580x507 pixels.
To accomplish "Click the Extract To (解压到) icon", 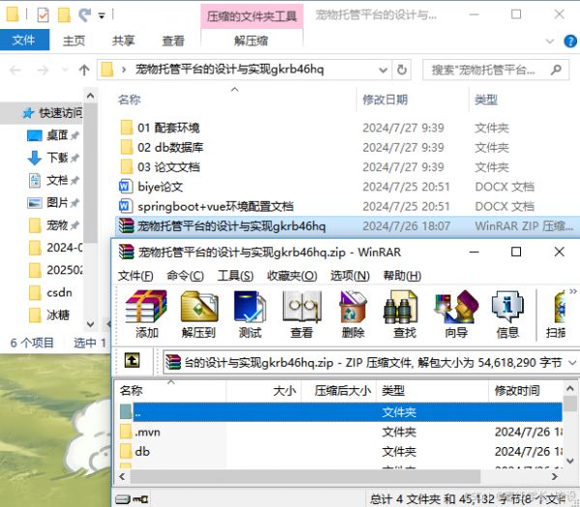I will (x=198, y=314).
